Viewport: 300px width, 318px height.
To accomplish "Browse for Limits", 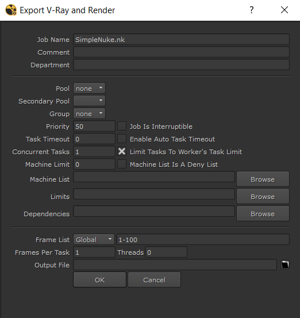I will click(263, 196).
